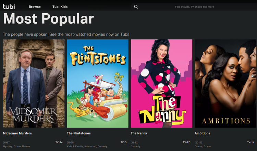Click The Nanny title link
Screen dimensions: 257x151
(x=139, y=133)
